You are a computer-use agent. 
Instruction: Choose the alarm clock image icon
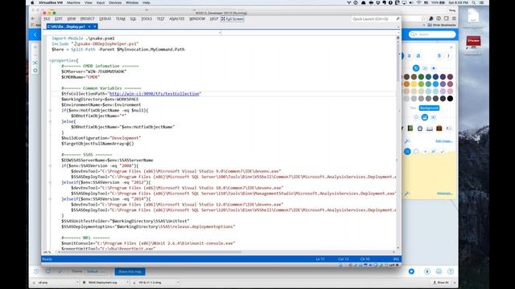[420, 128]
